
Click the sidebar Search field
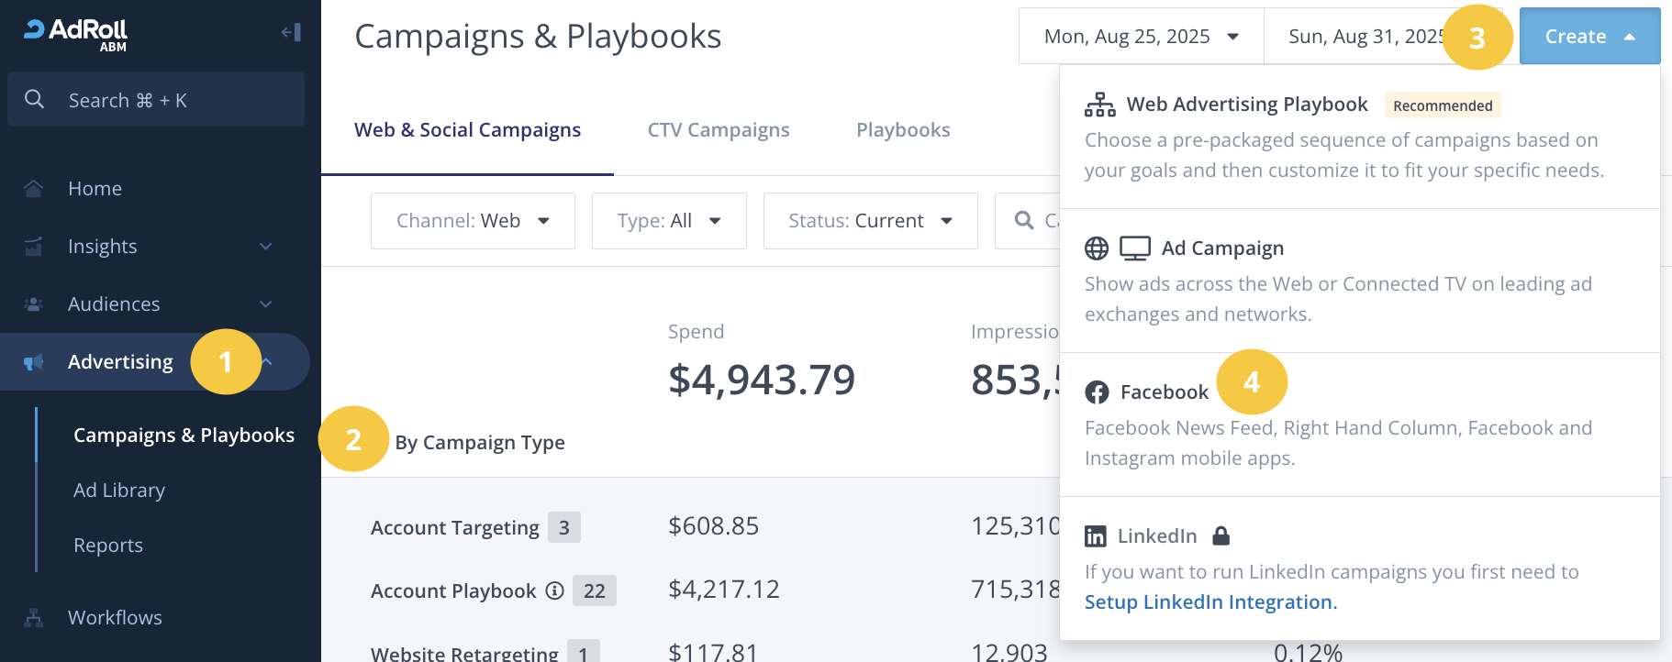pyautogui.click(x=156, y=100)
